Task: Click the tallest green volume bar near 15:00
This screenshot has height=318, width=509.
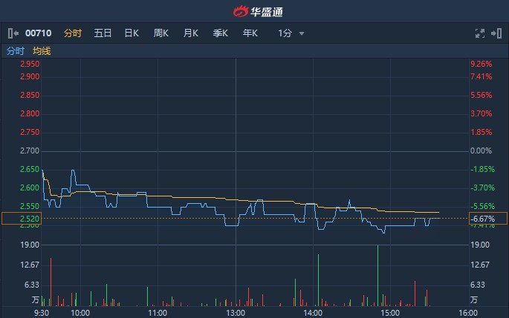Action: [x=378, y=276]
